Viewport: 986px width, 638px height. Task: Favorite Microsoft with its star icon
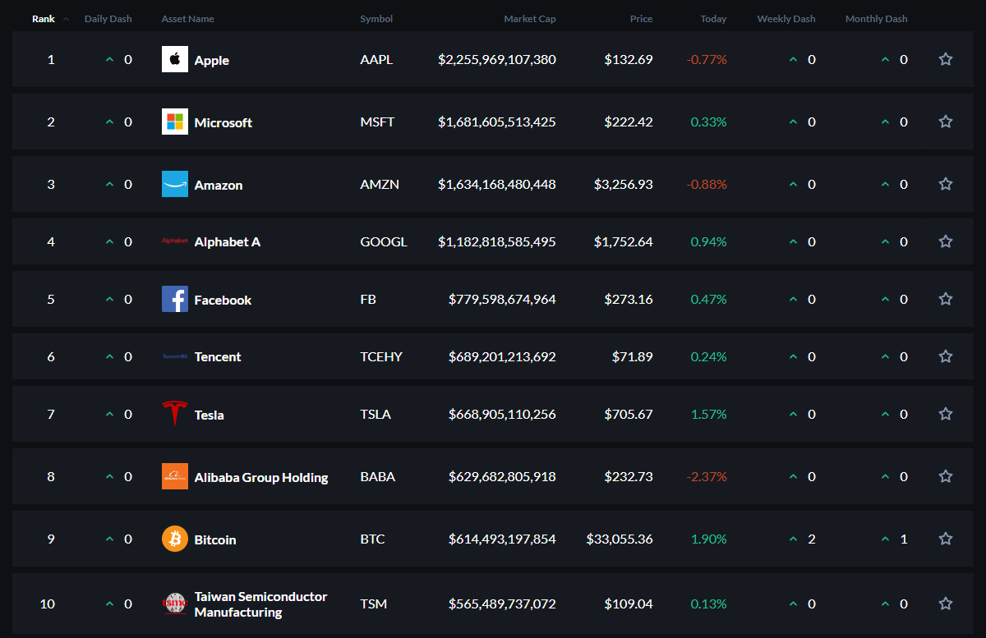coord(946,122)
